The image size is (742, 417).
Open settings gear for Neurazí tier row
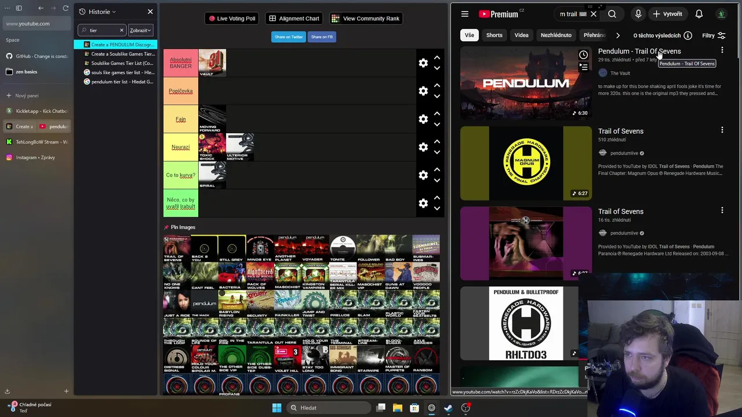[x=423, y=147]
